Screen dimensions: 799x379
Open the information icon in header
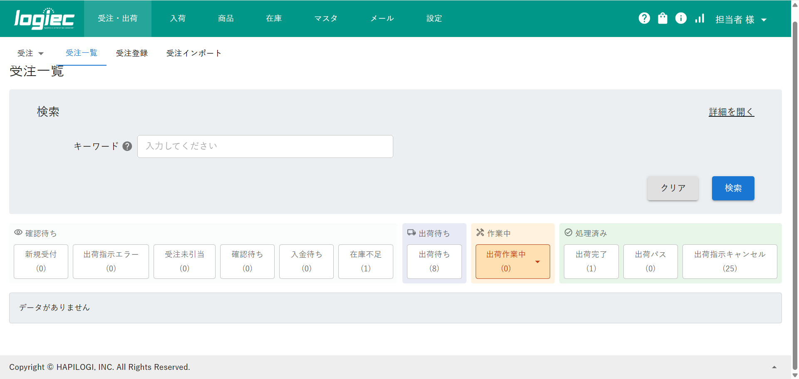click(681, 18)
